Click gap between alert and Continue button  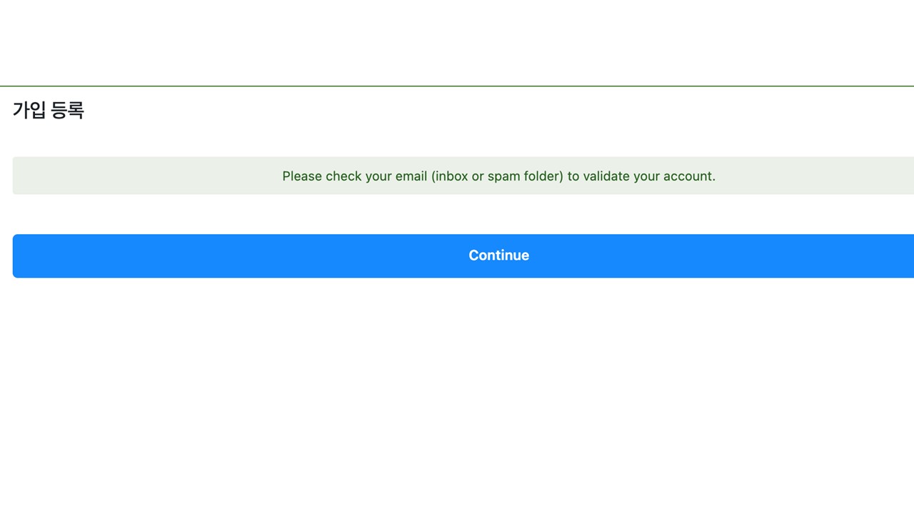pyautogui.click(x=457, y=214)
